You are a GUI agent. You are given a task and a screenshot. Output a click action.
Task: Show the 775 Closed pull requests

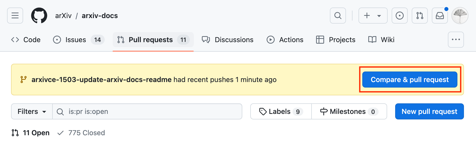click(x=81, y=133)
